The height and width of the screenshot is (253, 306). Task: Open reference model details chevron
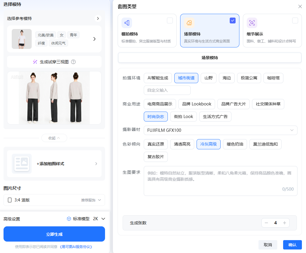pyautogui.click(x=94, y=39)
